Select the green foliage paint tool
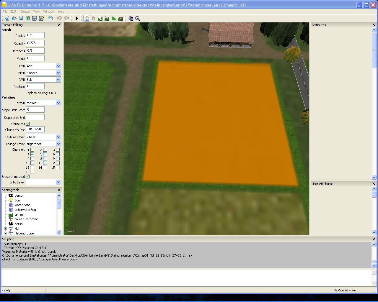Viewport: 378px width, 302px height. (114, 18)
